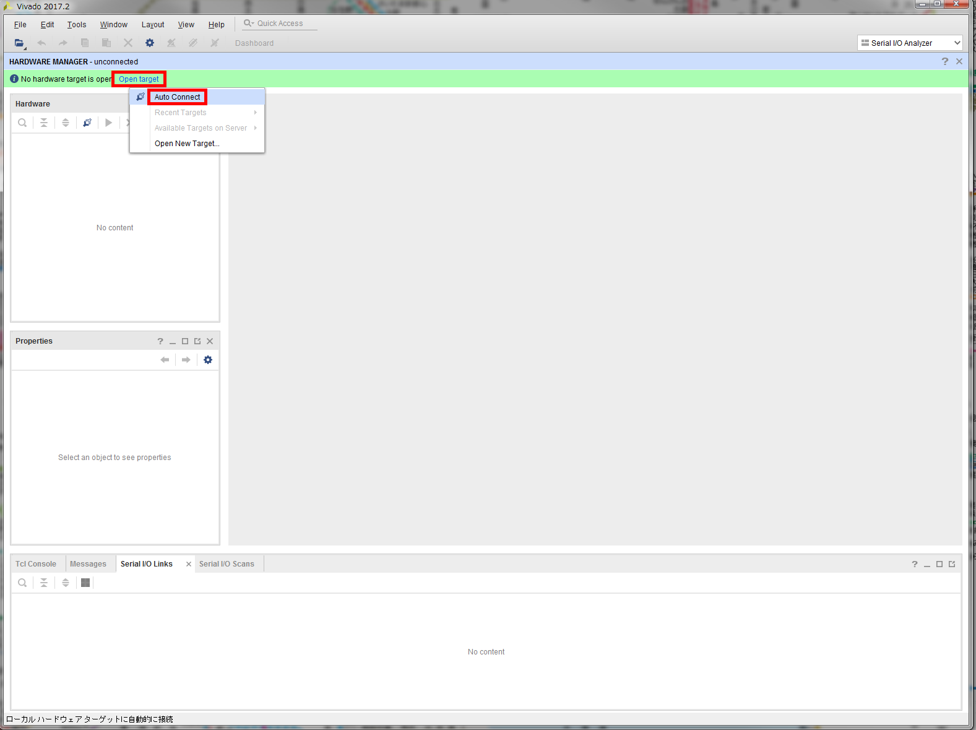Open the Edit menu
This screenshot has width=976, height=730.
coord(48,25)
